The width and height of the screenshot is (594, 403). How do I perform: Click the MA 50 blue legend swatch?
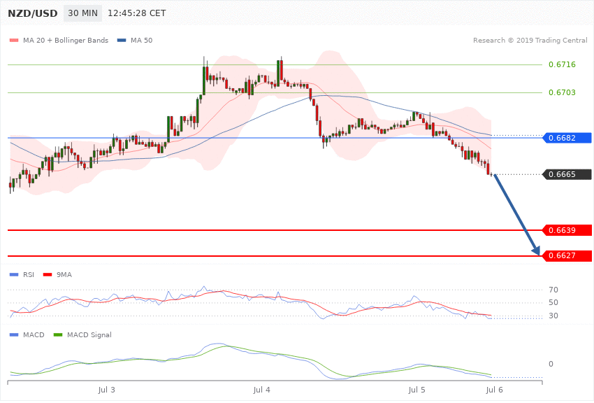pyautogui.click(x=122, y=40)
